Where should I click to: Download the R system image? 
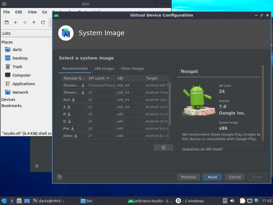pos(69,114)
